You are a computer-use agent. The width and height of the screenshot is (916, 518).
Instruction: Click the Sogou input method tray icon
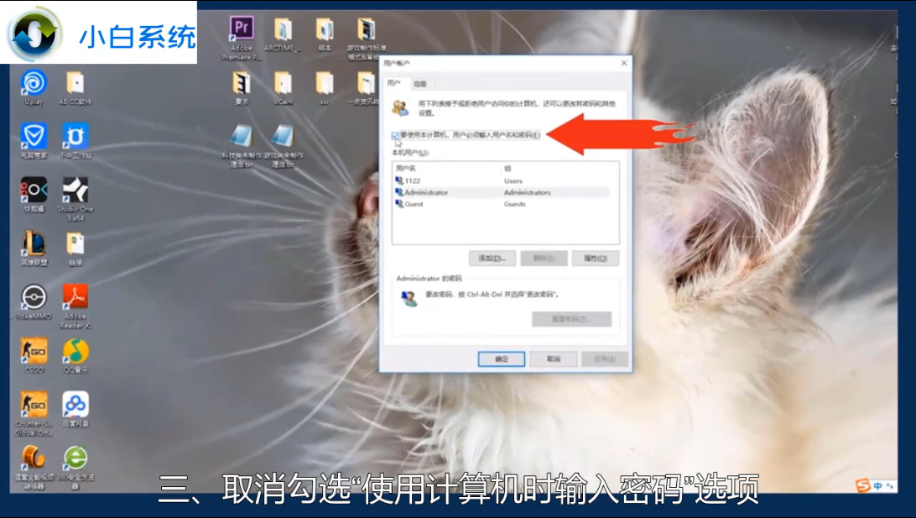point(862,486)
